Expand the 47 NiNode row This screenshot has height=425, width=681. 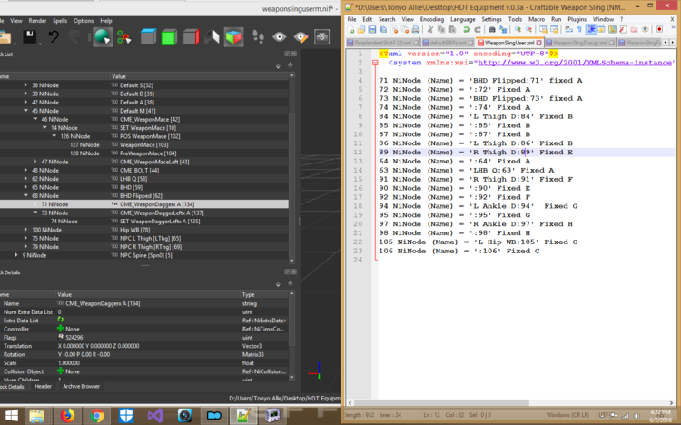pos(35,162)
